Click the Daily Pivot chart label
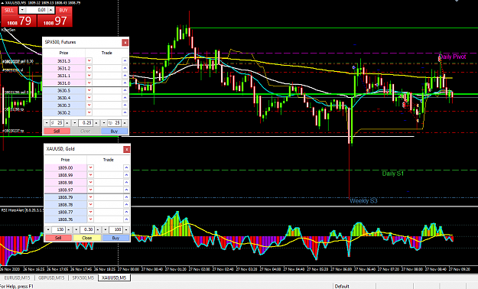478x289 pixels. coord(452,57)
